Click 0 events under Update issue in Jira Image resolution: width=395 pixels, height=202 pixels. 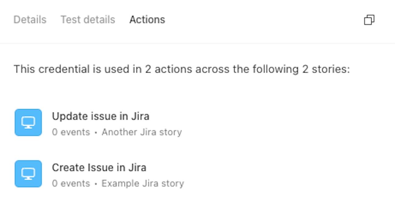(x=71, y=132)
